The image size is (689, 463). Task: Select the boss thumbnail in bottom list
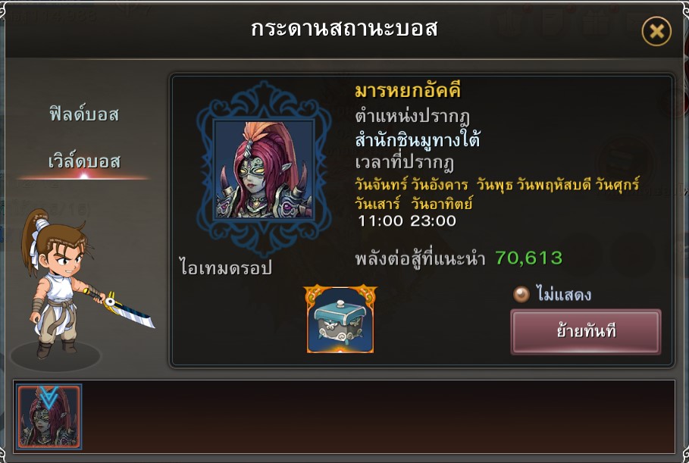pos(49,417)
